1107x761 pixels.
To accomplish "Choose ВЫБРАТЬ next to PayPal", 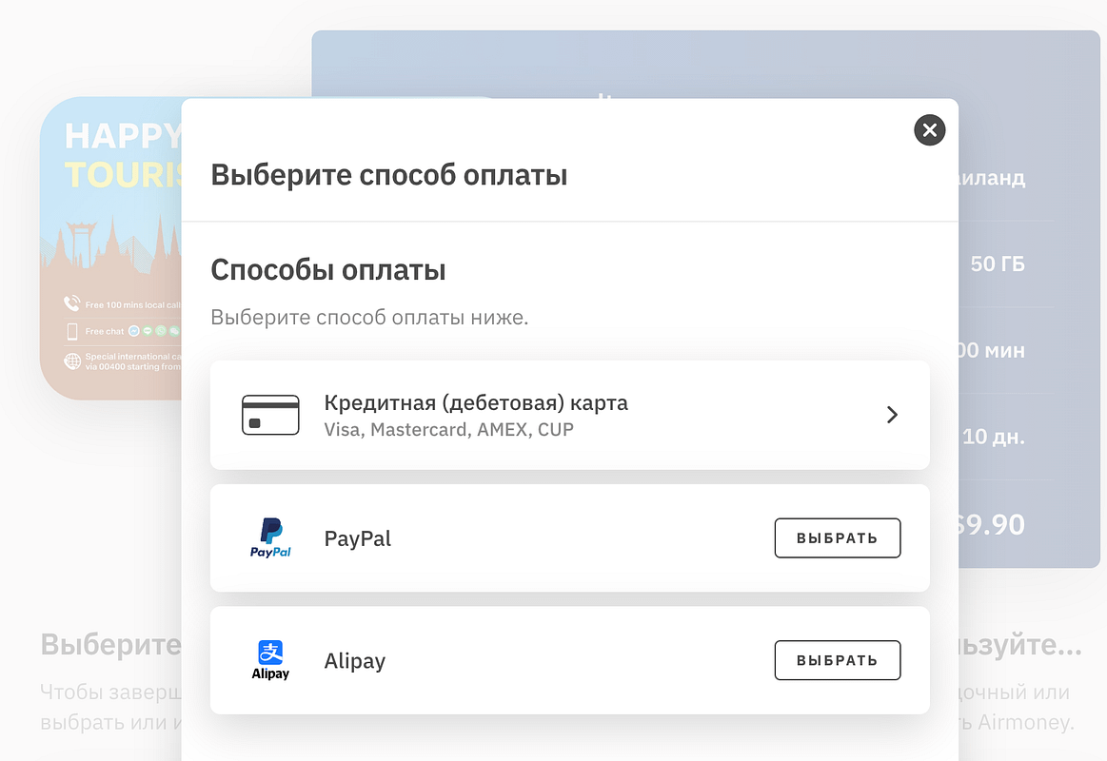I will pyautogui.click(x=838, y=537).
